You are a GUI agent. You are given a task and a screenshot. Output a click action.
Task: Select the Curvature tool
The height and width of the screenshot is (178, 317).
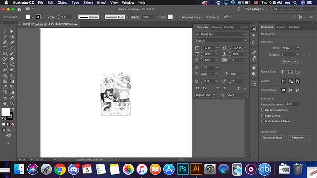12,42
